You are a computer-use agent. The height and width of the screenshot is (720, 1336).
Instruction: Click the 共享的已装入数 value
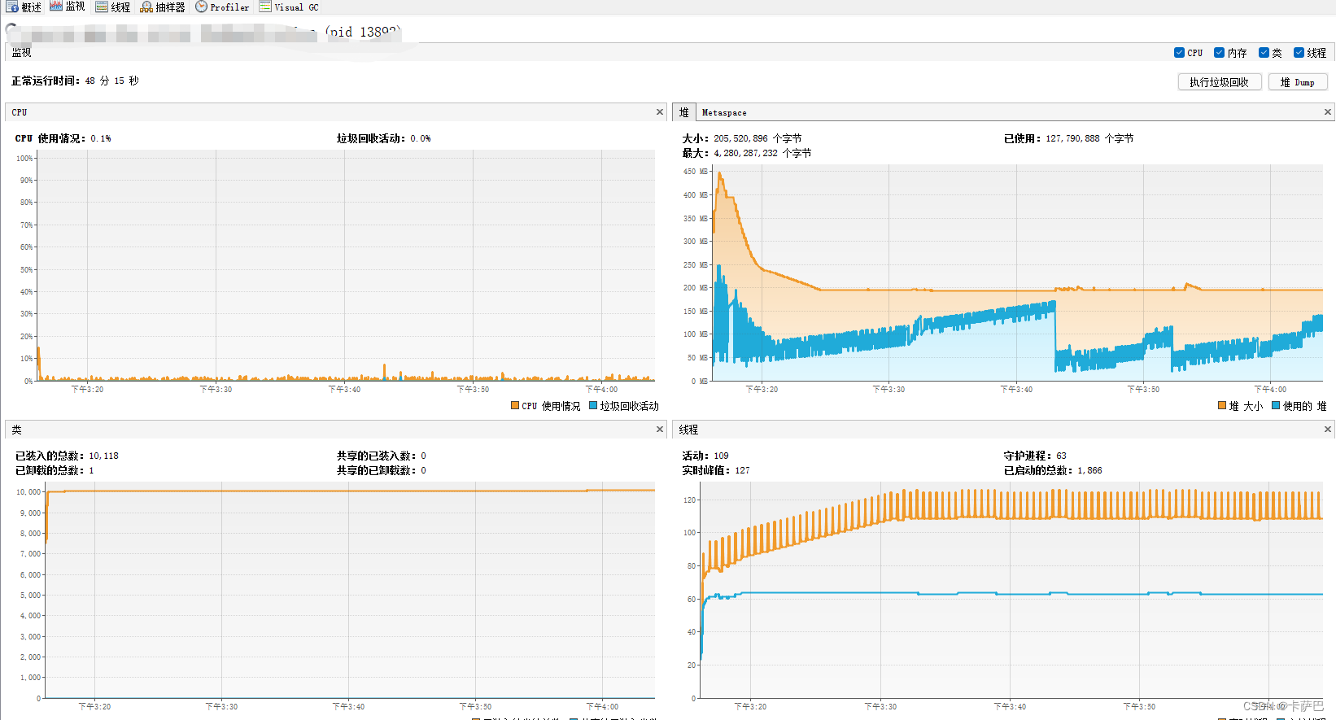pos(423,456)
